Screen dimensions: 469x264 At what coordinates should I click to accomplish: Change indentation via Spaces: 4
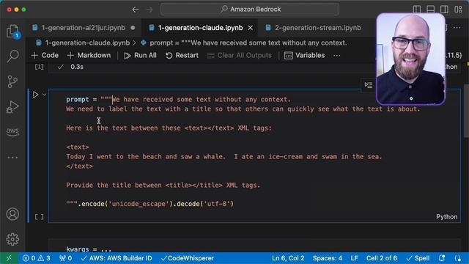coord(328,258)
